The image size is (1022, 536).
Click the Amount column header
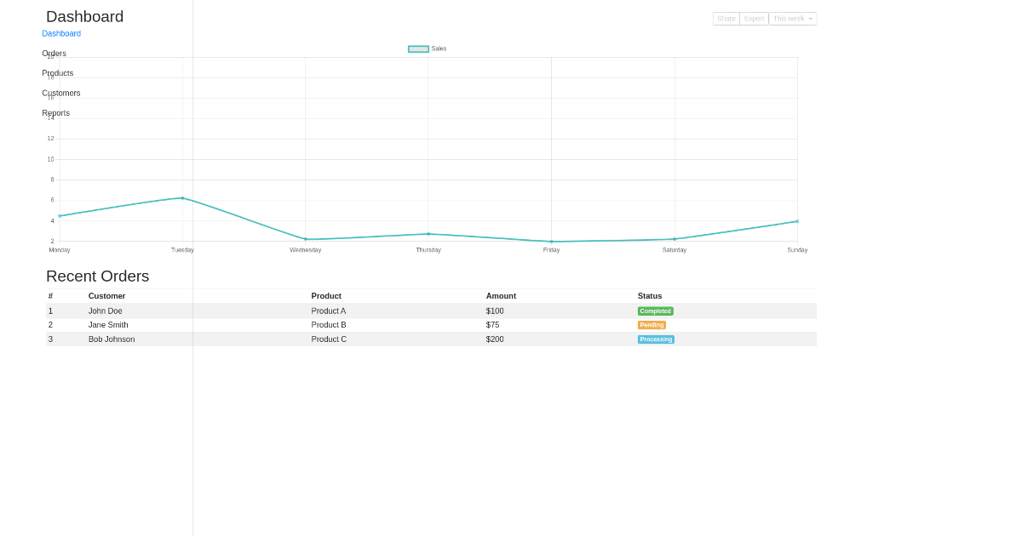pyautogui.click(x=501, y=296)
